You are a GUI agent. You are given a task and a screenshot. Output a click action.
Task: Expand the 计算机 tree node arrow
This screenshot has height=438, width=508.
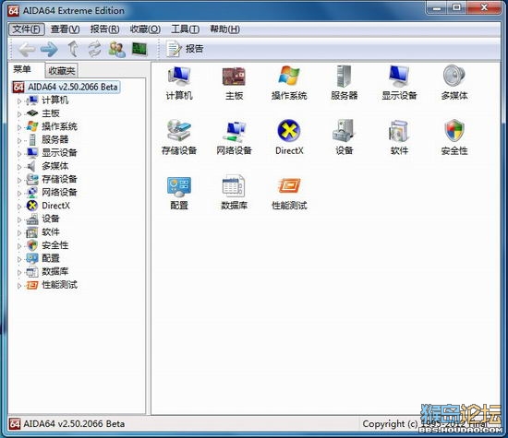pos(19,101)
